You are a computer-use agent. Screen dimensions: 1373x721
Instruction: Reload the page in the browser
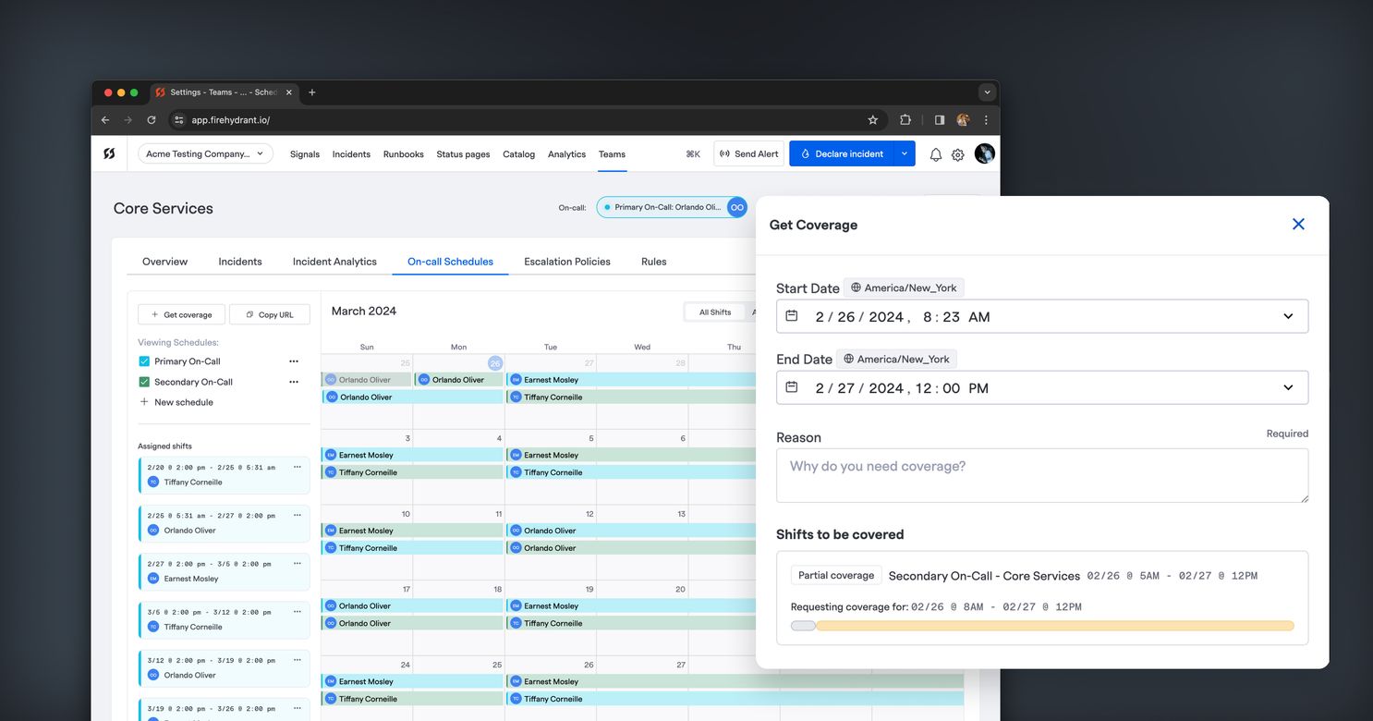point(152,120)
